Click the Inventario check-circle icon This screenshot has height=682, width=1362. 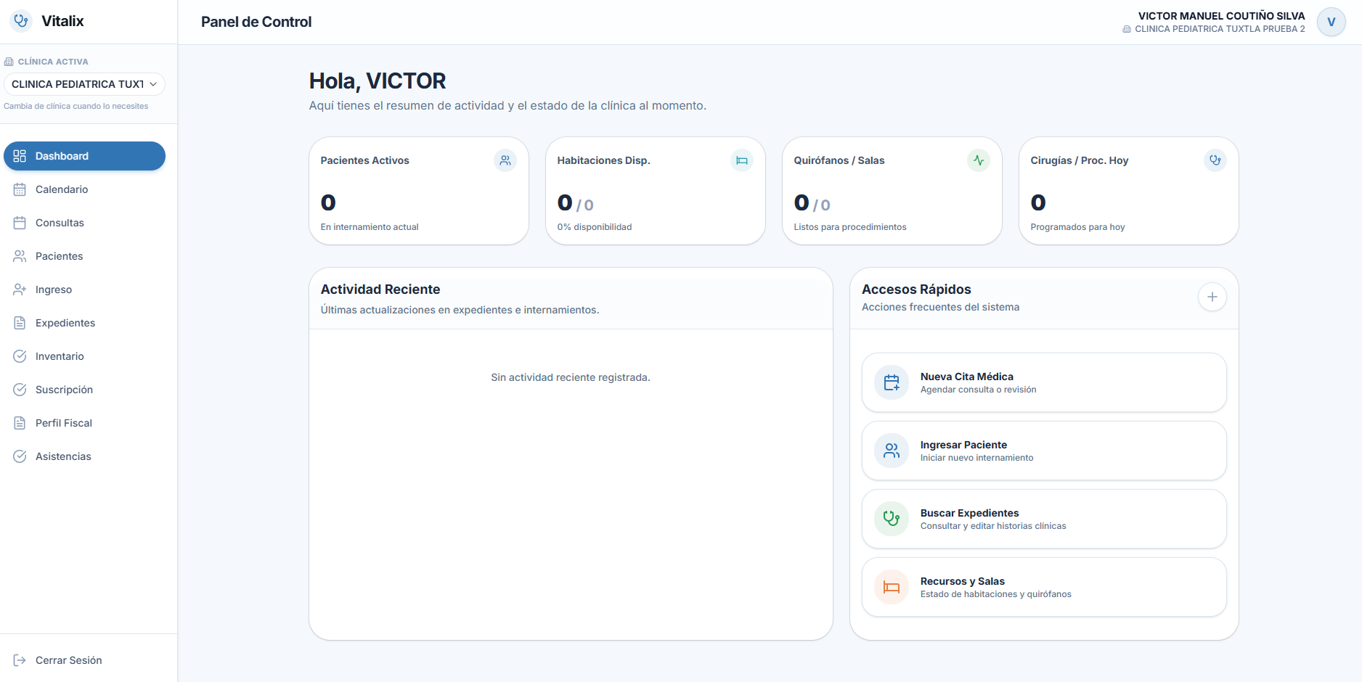point(20,356)
